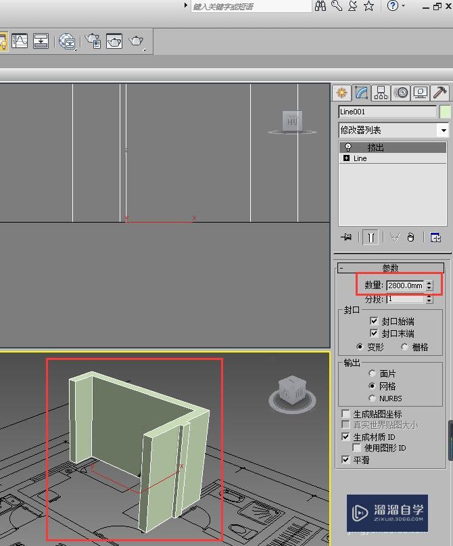Select the 栅格 radio button
This screenshot has height=546, width=453.
pyautogui.click(x=404, y=347)
